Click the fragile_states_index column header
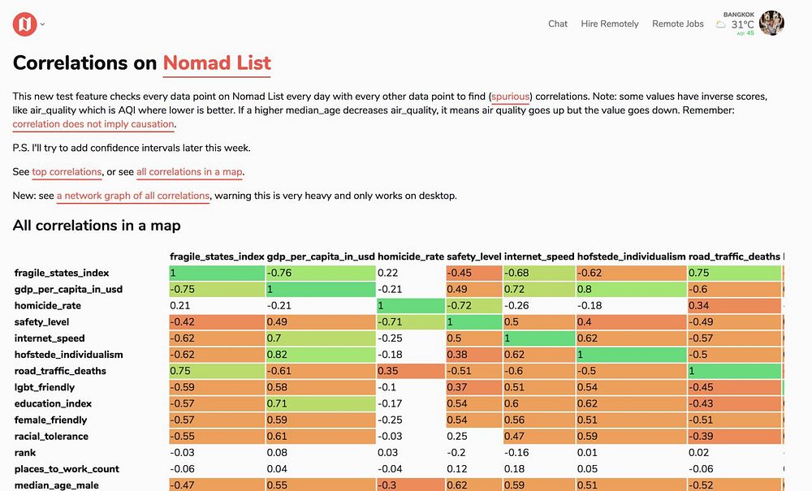The height and width of the screenshot is (491, 812). click(217, 256)
